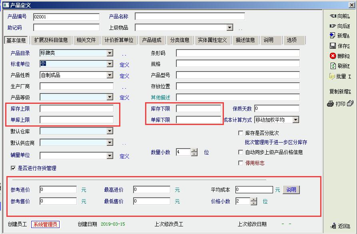Open the 产品组成 tab
Image resolution: width=357 pixels, height=234 pixels.
click(x=152, y=40)
